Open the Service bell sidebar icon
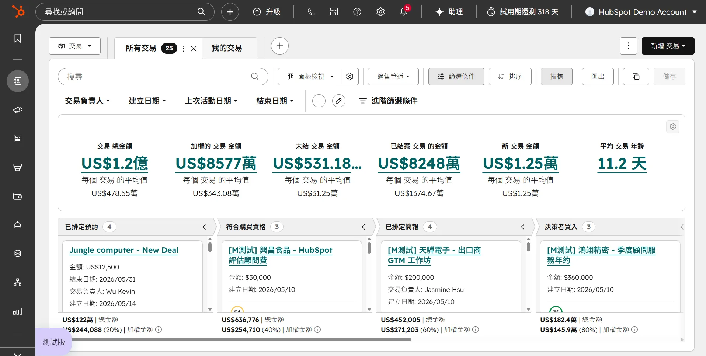Screen dimensions: 706x356 coord(18,225)
